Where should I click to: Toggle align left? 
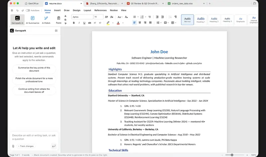[134, 23]
